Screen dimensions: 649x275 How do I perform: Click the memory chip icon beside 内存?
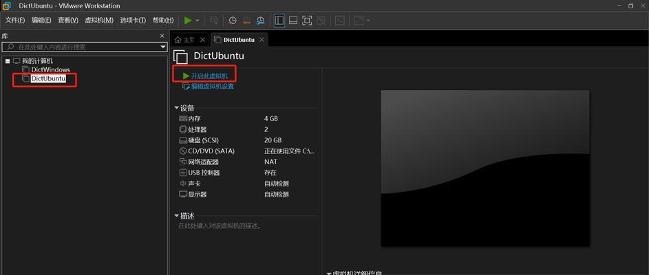[183, 119]
